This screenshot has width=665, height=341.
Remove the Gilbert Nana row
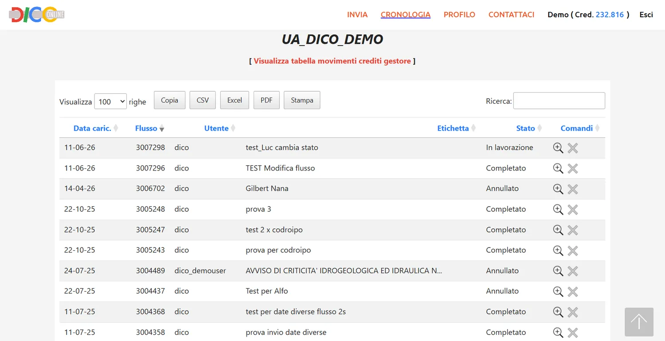(573, 189)
